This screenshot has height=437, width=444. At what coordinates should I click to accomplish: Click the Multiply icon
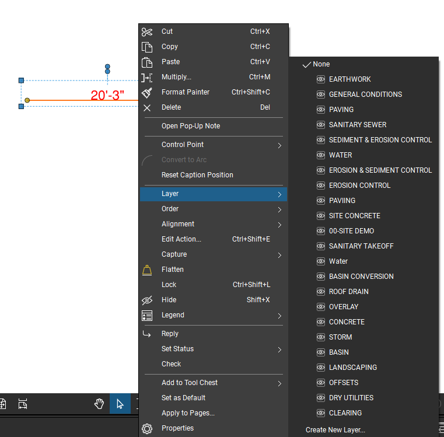point(147,78)
